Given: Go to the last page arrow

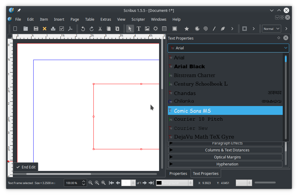Looking at the screenshot, I should coord(151,183).
